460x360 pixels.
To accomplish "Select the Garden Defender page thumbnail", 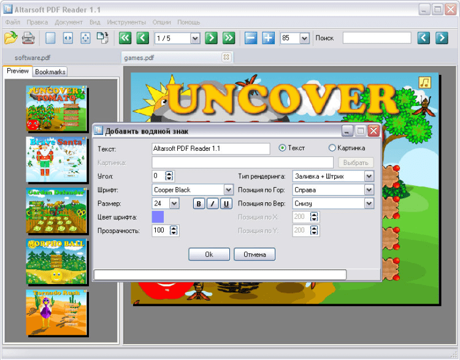I will tap(56, 210).
